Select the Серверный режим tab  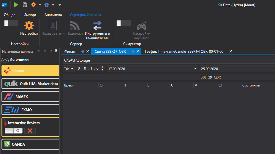point(86,15)
